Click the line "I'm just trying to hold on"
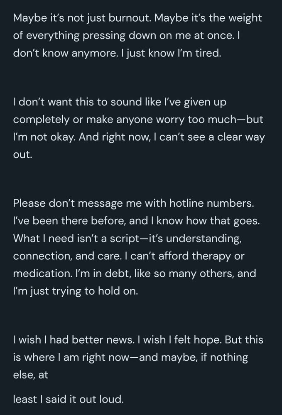 75,291
